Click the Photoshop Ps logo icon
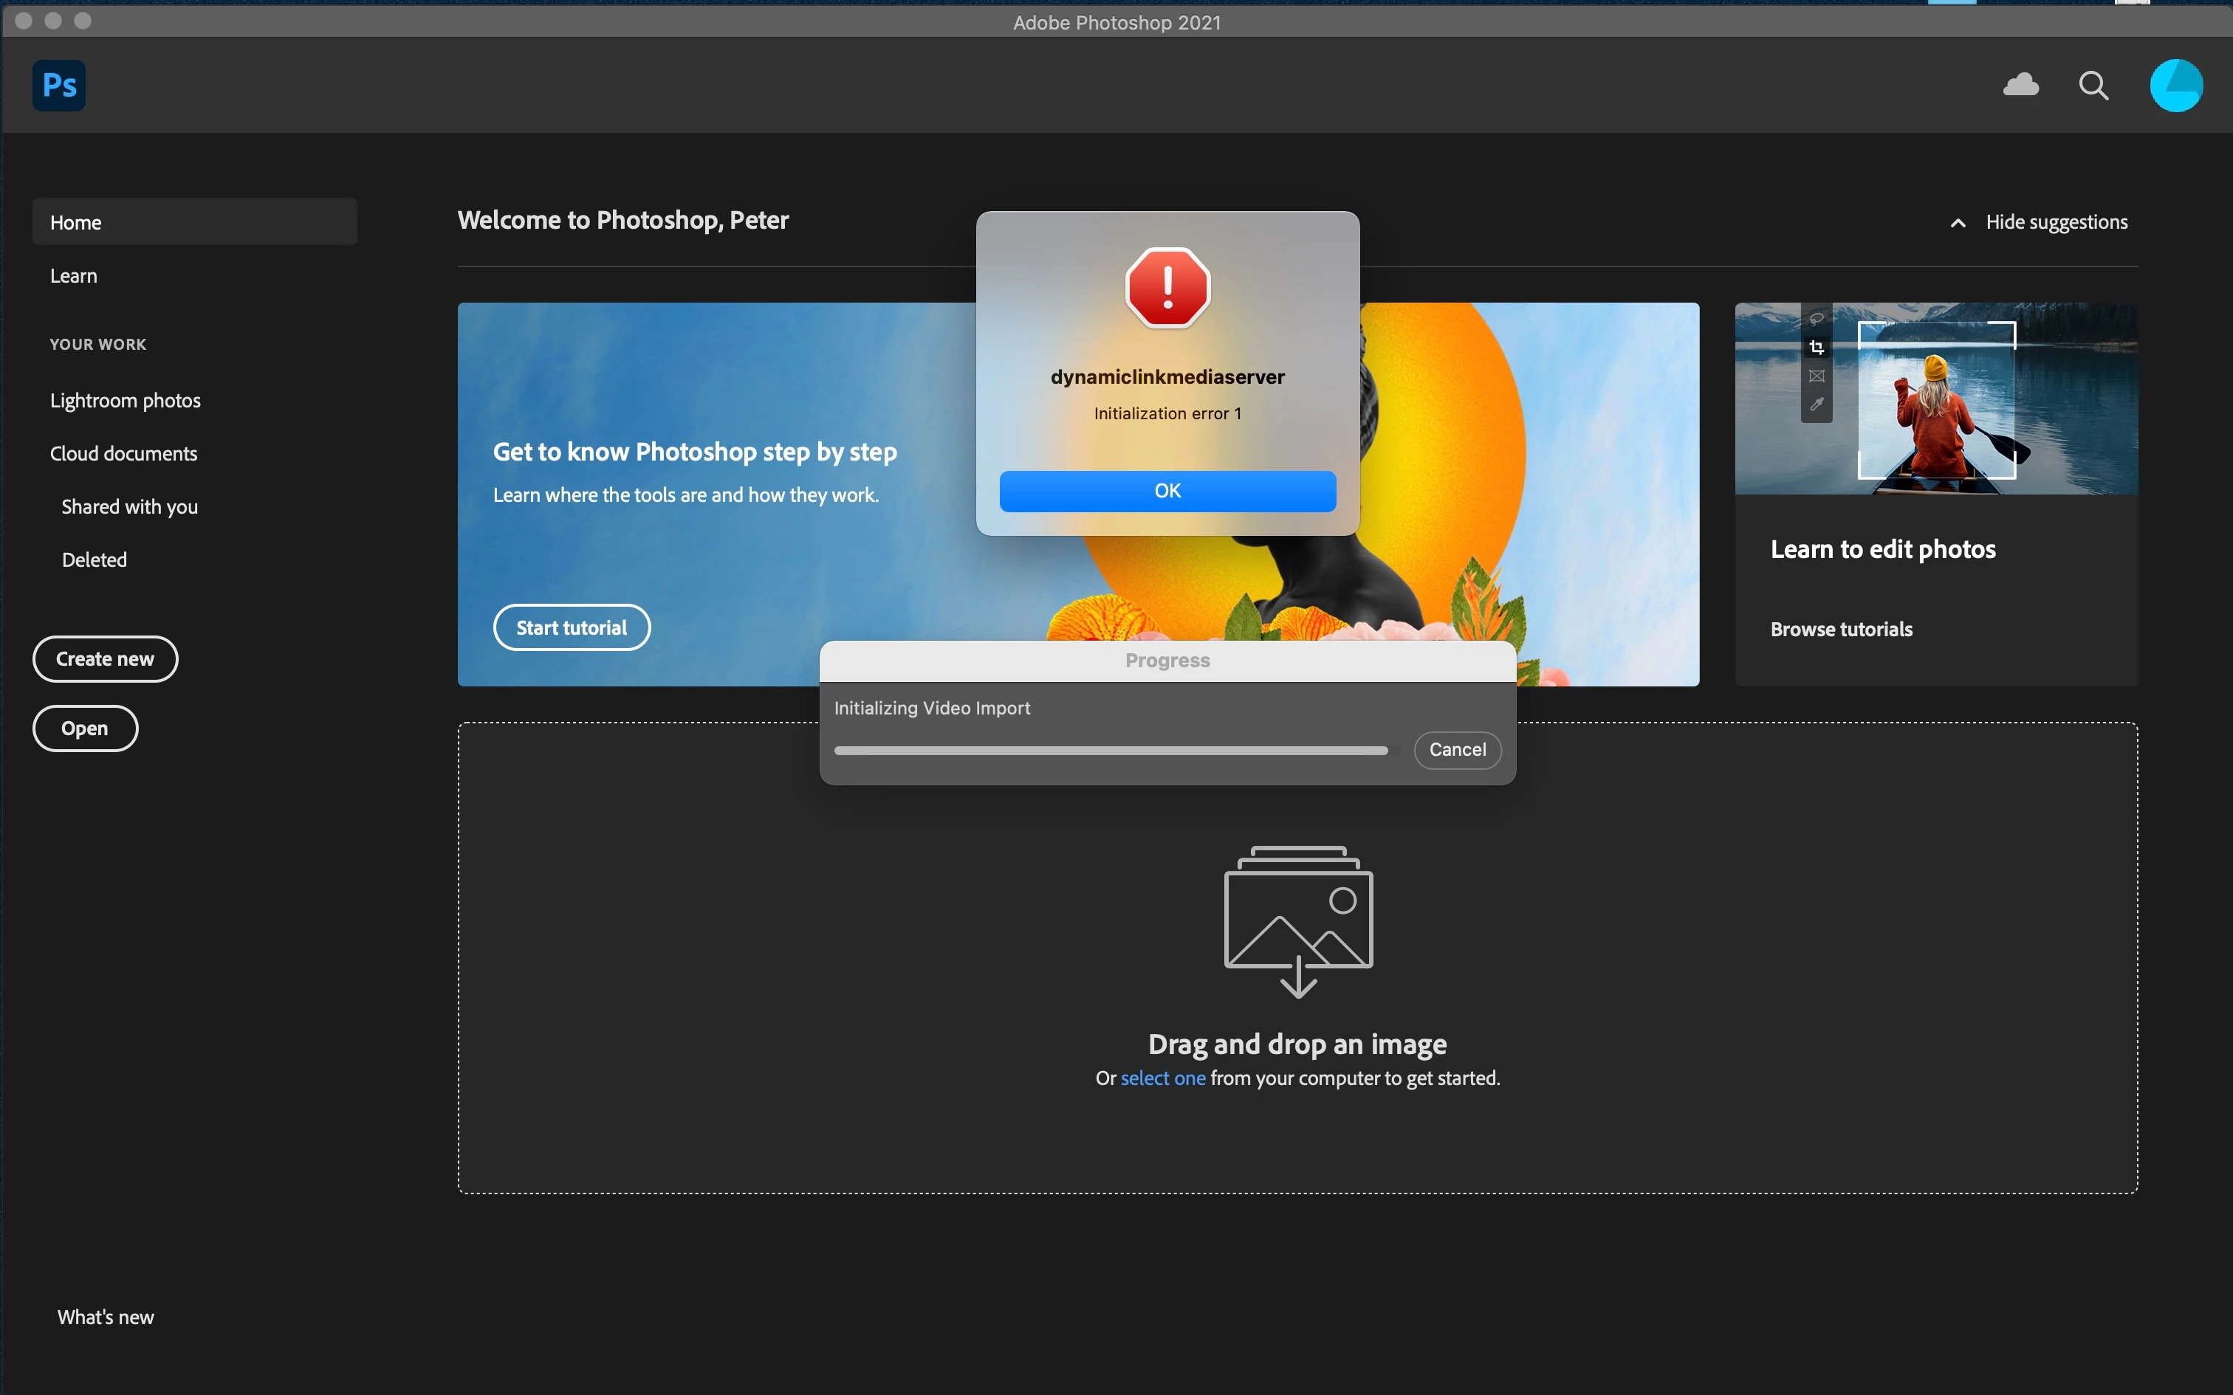This screenshot has width=2233, height=1395. click(x=59, y=86)
